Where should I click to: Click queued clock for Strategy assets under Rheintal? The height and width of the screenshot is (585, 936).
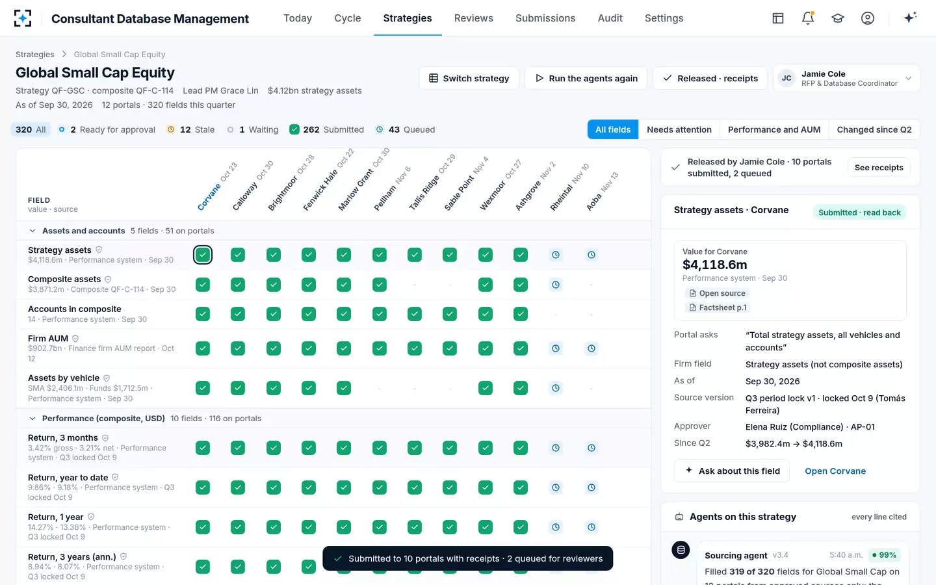tap(556, 255)
